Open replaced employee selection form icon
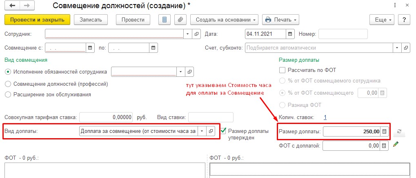Screen dimensions: 416x178 189,72
